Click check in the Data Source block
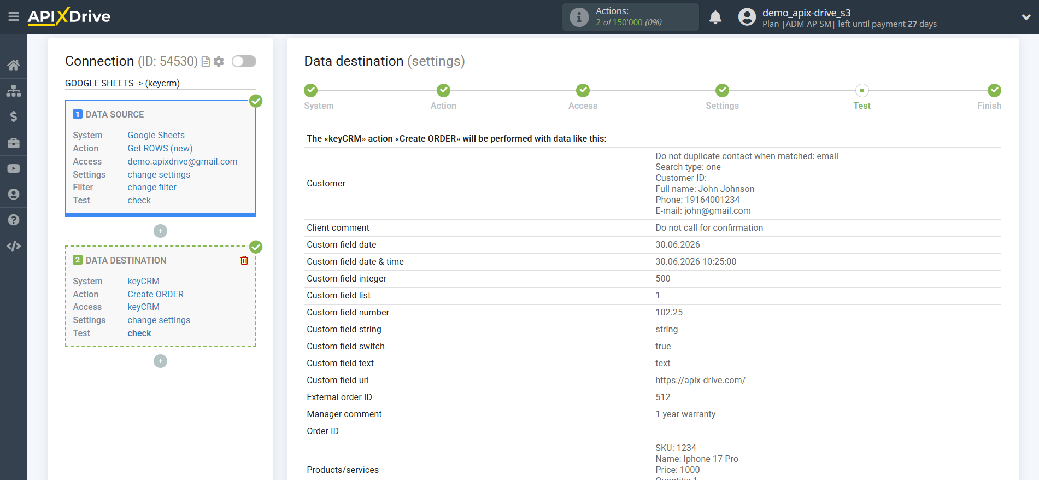This screenshot has width=1039, height=480. (x=139, y=200)
